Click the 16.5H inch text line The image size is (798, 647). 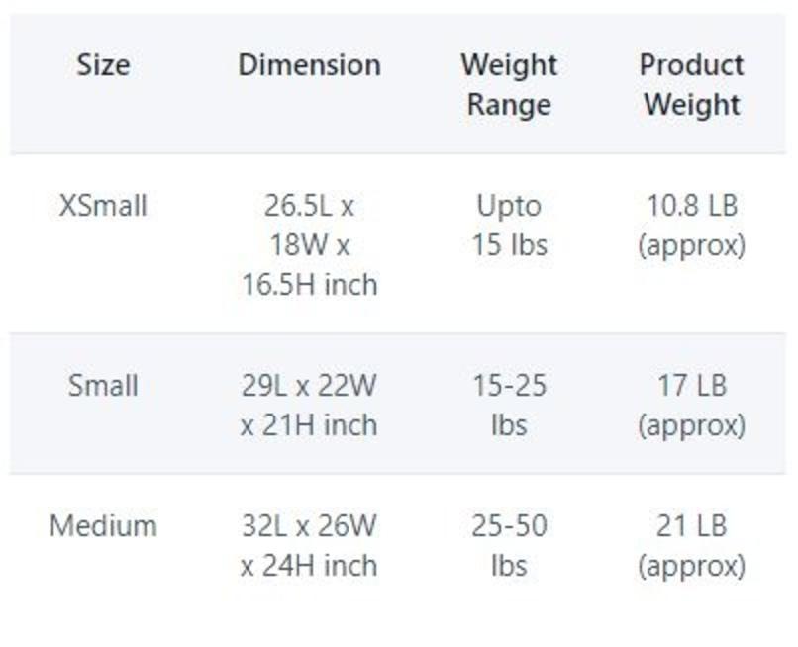point(309,285)
